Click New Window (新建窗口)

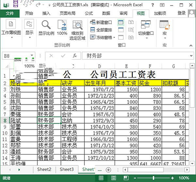pos(101,23)
